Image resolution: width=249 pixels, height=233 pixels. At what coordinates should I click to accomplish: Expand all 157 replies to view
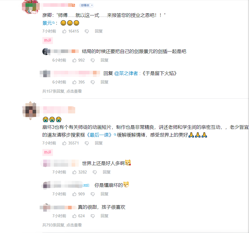[62, 91]
